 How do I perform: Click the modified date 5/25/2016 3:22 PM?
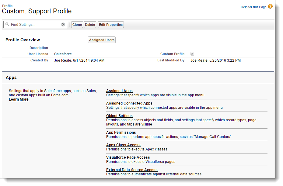[x=225, y=60]
